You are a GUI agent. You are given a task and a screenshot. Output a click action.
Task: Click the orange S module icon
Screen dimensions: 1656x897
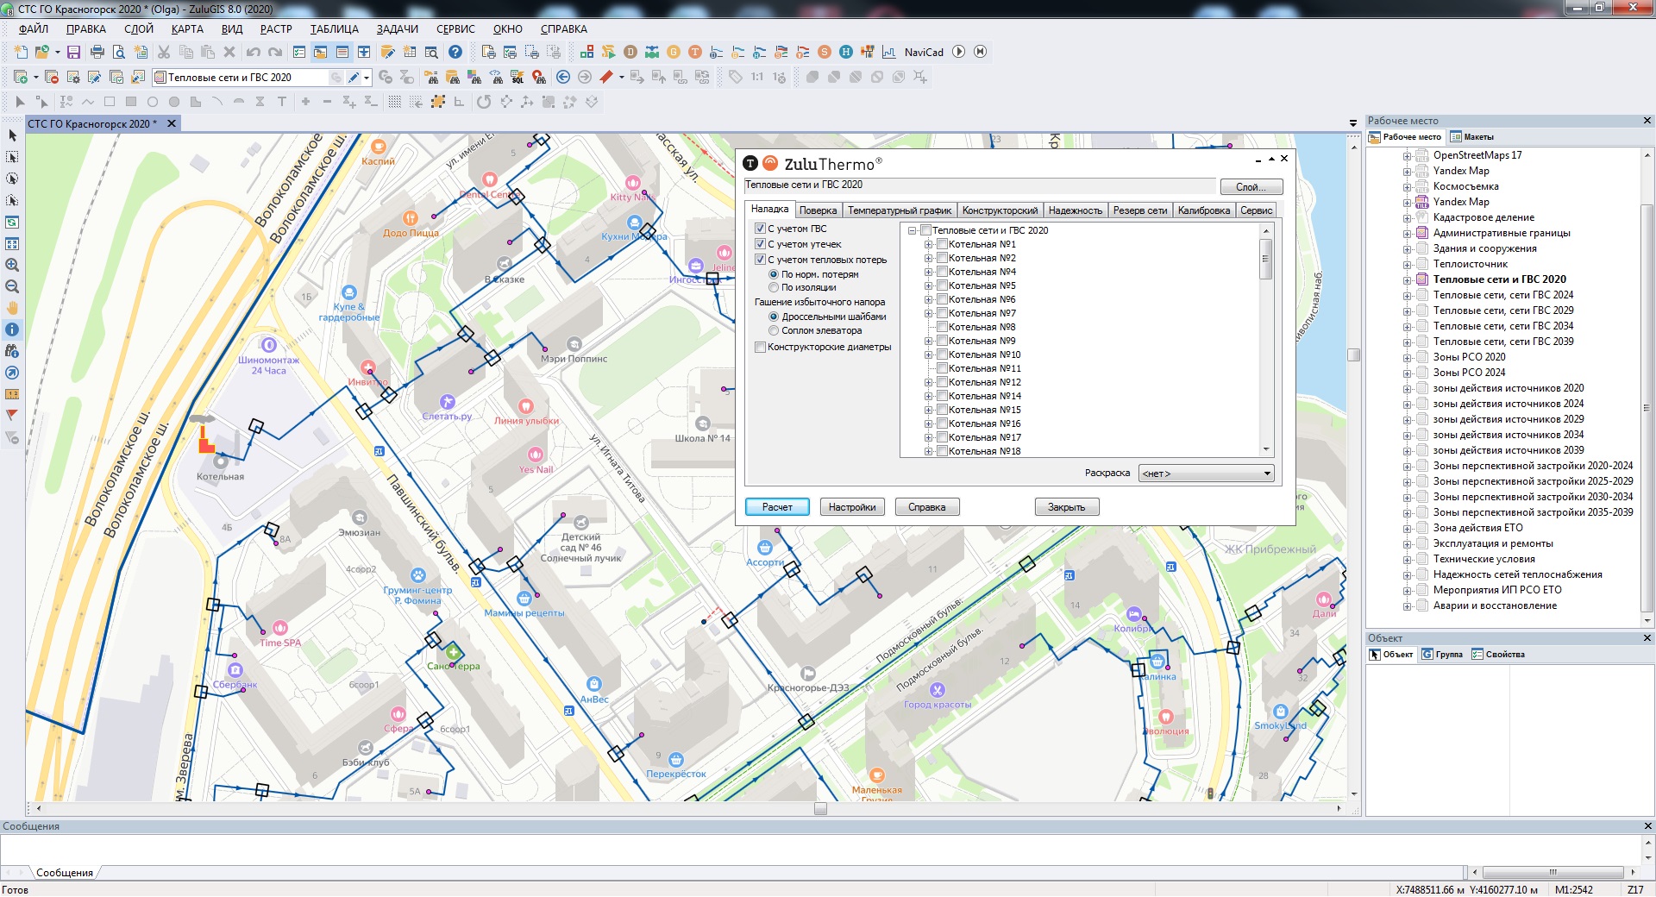pyautogui.click(x=825, y=52)
